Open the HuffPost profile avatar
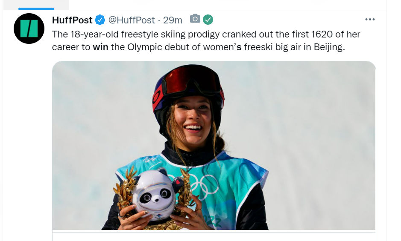This screenshot has width=401, height=241. click(x=29, y=29)
